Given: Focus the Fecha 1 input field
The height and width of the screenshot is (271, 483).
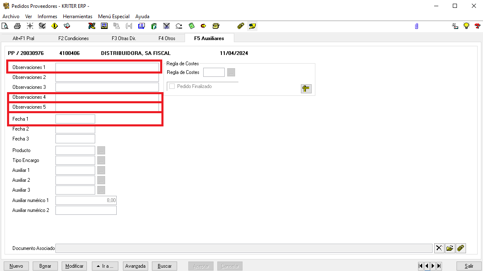Looking at the screenshot, I should (x=75, y=119).
